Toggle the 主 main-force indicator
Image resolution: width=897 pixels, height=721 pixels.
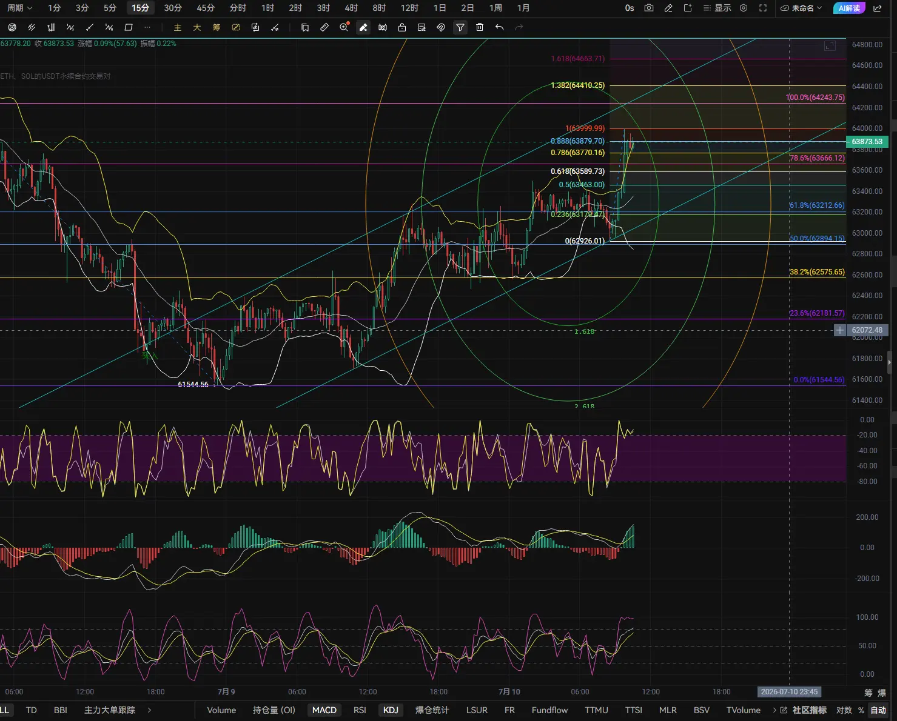click(178, 27)
